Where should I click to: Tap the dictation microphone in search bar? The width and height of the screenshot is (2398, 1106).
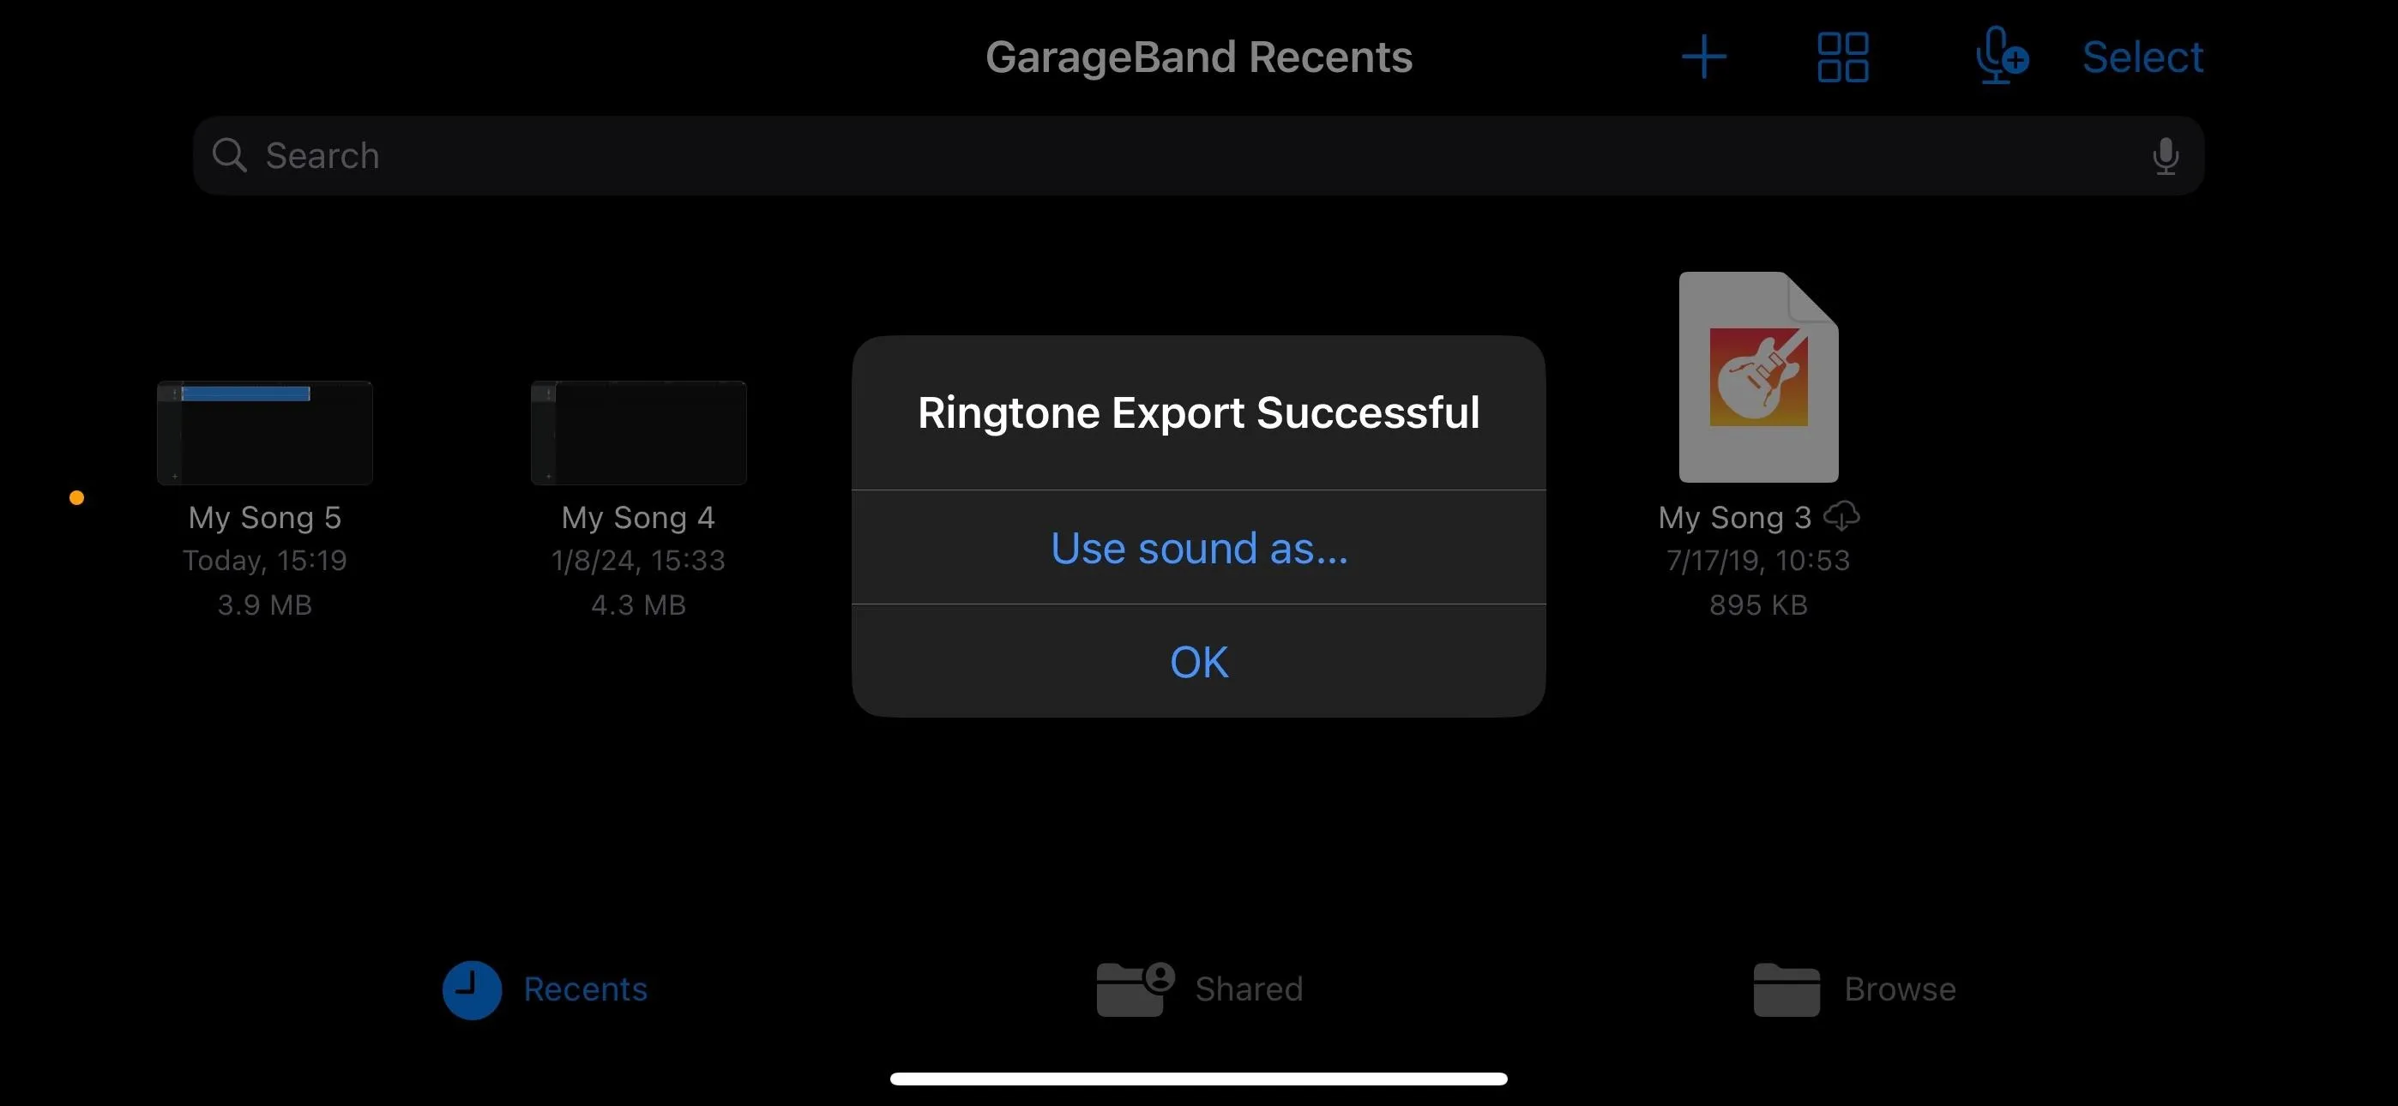2166,155
